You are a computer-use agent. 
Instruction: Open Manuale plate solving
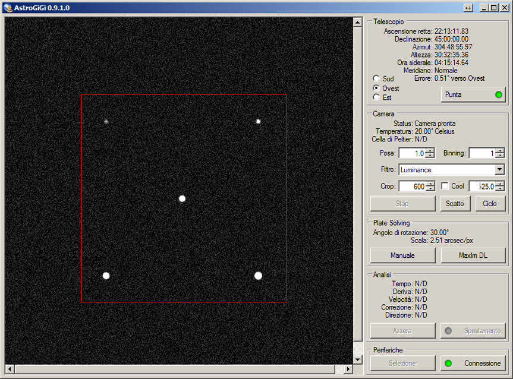(x=402, y=255)
